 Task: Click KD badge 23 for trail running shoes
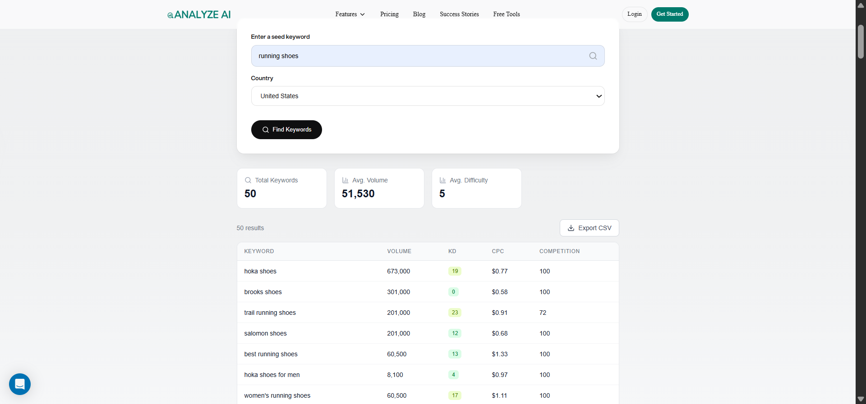pyautogui.click(x=455, y=313)
